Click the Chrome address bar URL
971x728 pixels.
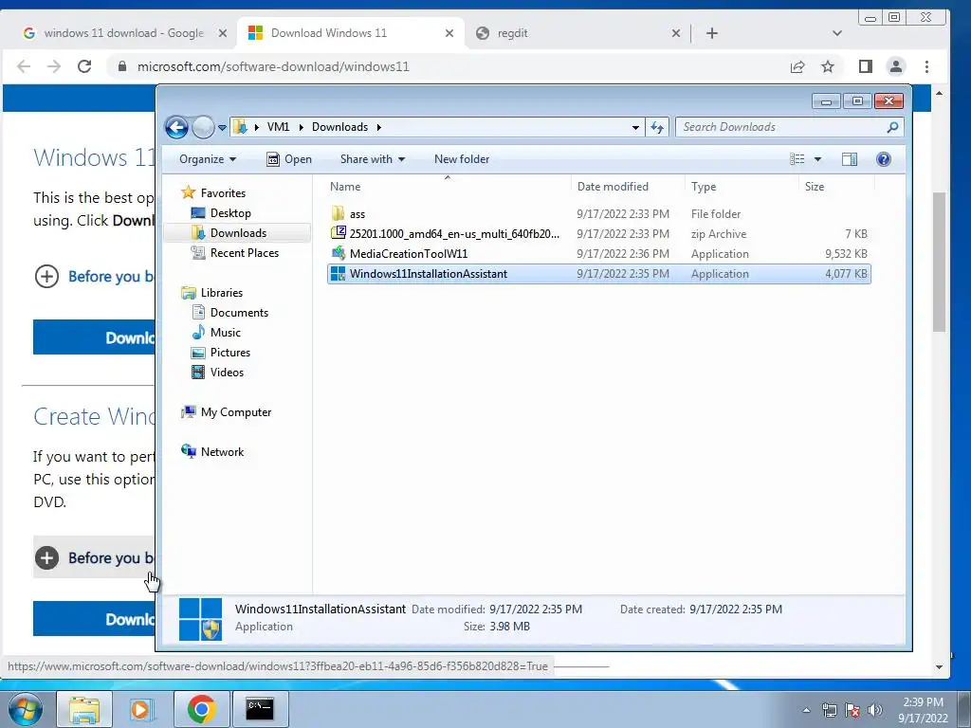[273, 67]
